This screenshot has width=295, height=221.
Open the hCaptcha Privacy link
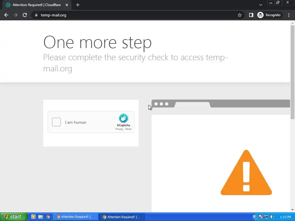tap(119, 129)
